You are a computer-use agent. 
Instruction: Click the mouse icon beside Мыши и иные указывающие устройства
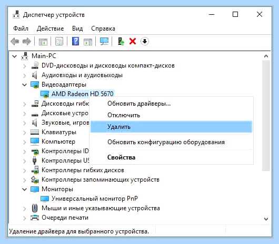tap(35, 208)
